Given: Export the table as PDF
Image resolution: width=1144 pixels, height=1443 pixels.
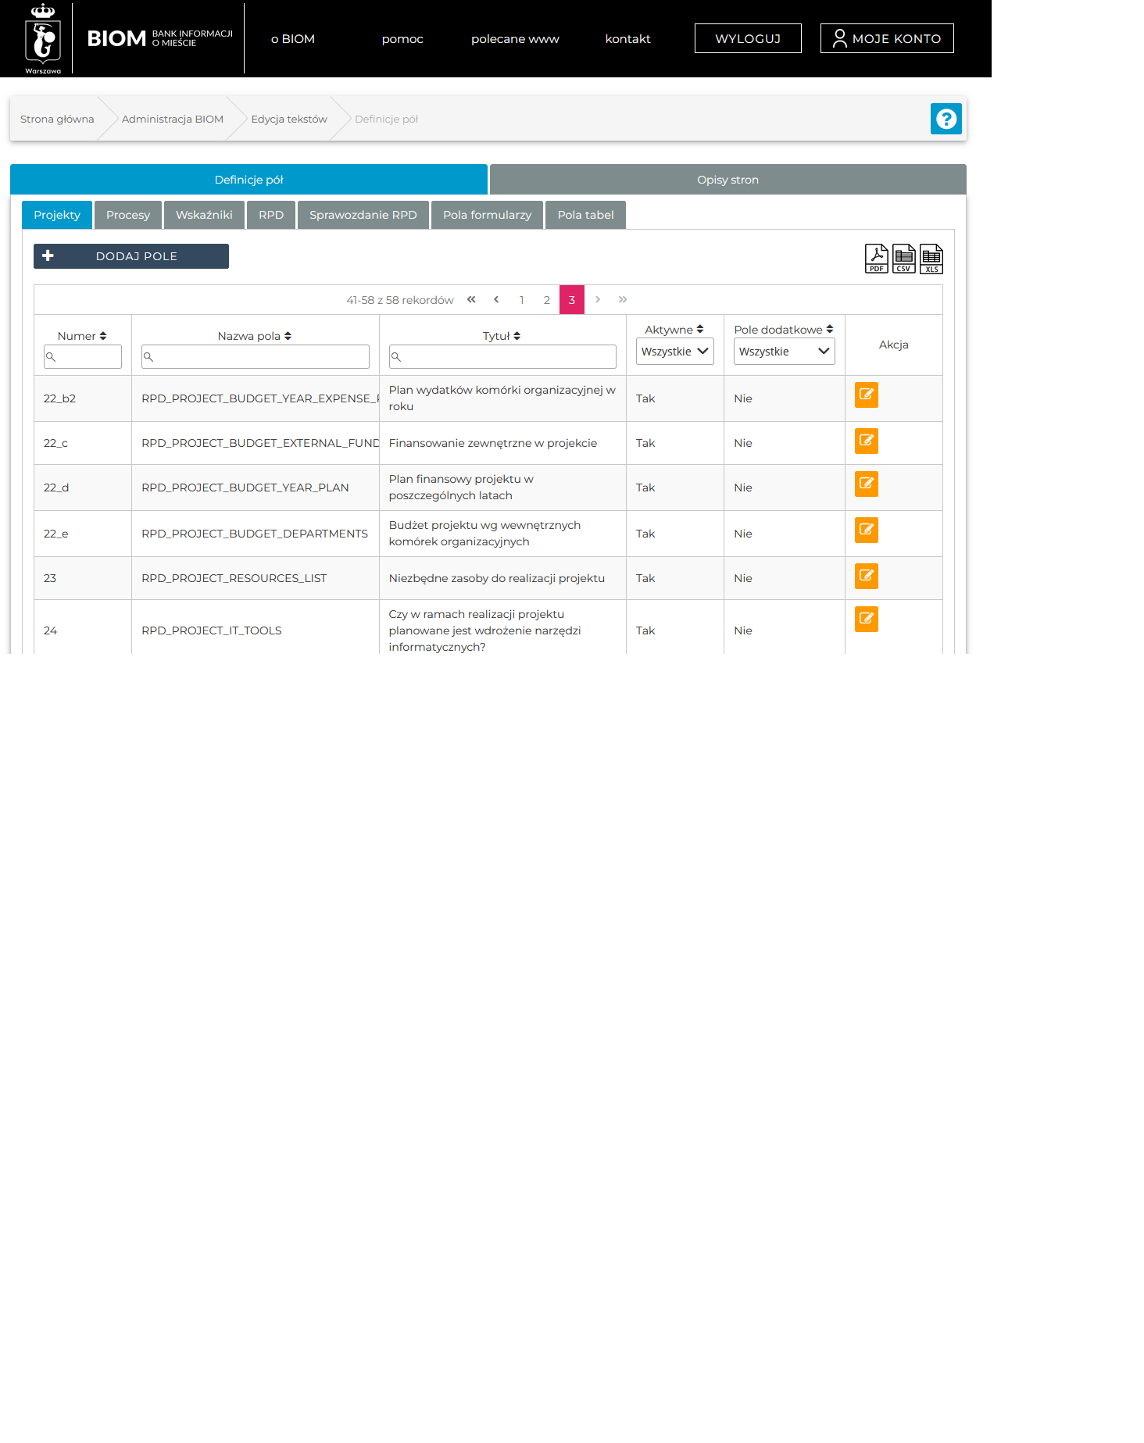Looking at the screenshot, I should 876,259.
